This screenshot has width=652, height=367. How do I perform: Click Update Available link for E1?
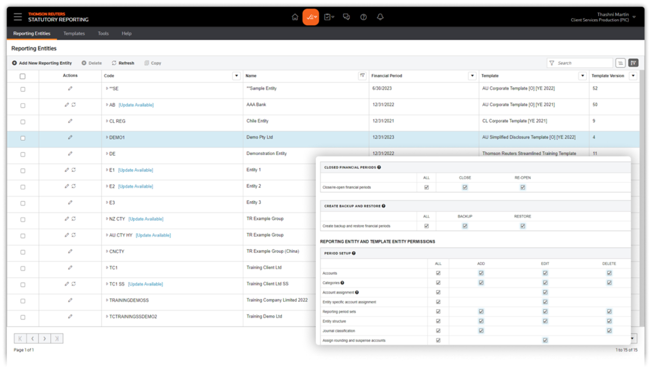point(135,170)
